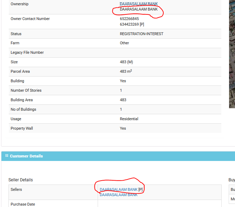Image resolution: width=235 pixels, height=207 pixels.
Task: Click the Purchase Date label
Action: (x=23, y=204)
